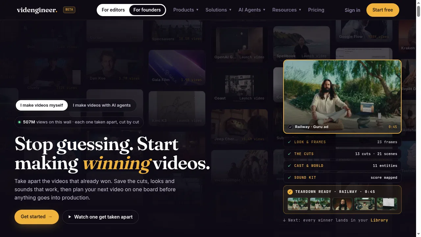Click the Sign in link

[352, 10]
